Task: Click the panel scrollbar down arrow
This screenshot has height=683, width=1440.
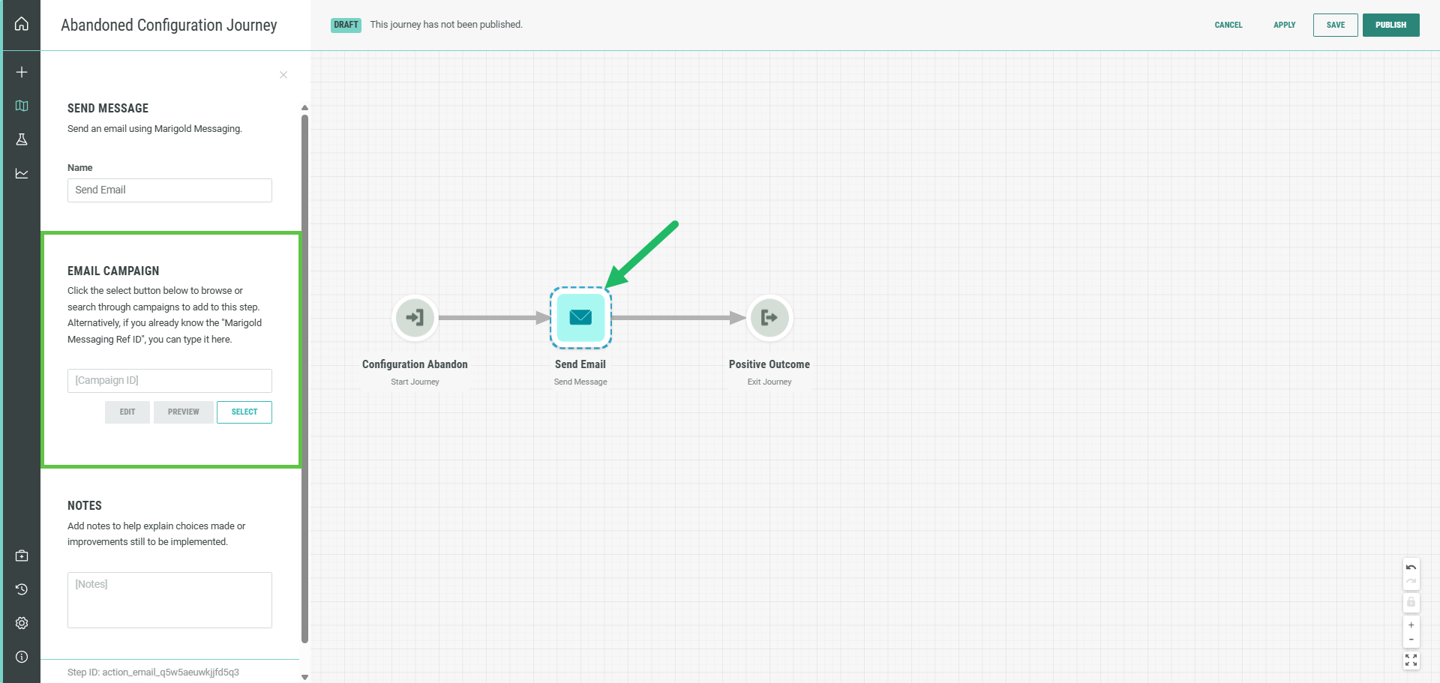Action: tap(304, 676)
